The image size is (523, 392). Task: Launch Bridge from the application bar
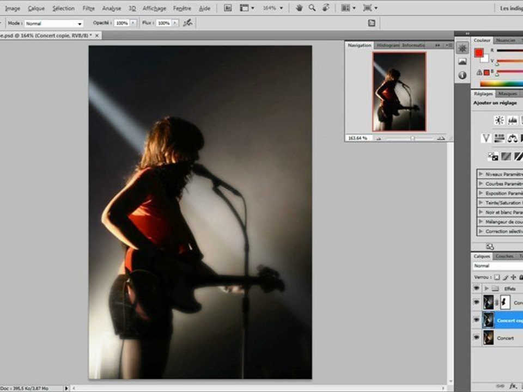click(228, 8)
